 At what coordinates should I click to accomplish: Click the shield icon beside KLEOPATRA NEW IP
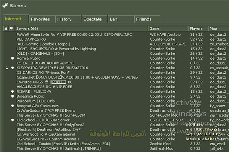tap(13, 68)
